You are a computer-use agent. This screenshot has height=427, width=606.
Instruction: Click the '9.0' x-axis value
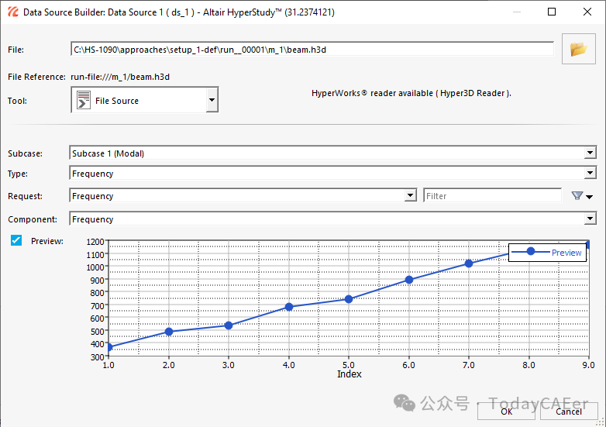(x=588, y=365)
